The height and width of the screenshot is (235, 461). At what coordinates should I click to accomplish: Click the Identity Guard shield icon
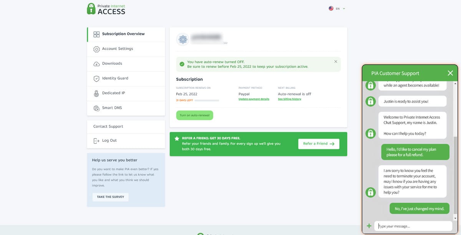(x=97, y=78)
